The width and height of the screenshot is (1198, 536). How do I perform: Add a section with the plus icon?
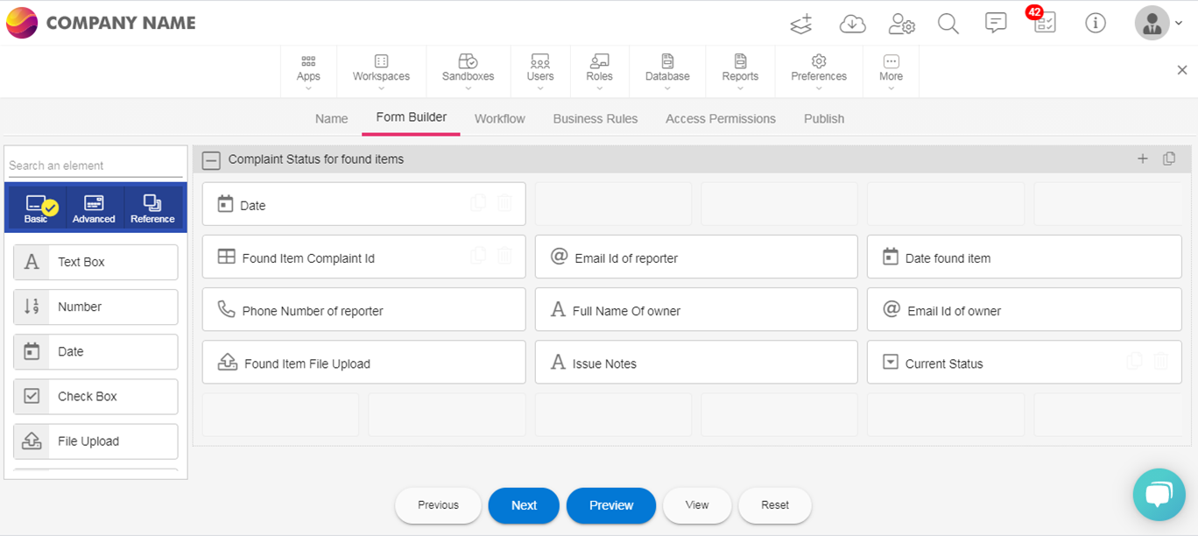[x=1142, y=159]
